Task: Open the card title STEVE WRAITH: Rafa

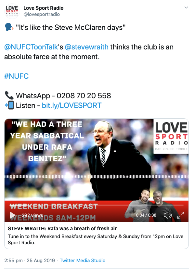Action: point(62,229)
